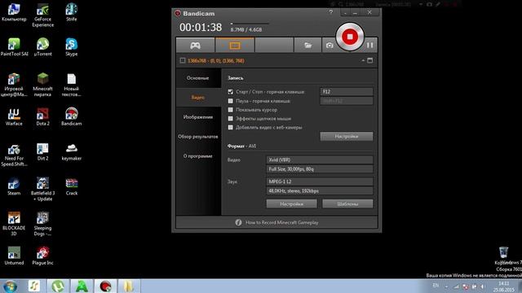This screenshot has height=293, width=522.
Task: Click the taskbar clock
Action: point(503,286)
